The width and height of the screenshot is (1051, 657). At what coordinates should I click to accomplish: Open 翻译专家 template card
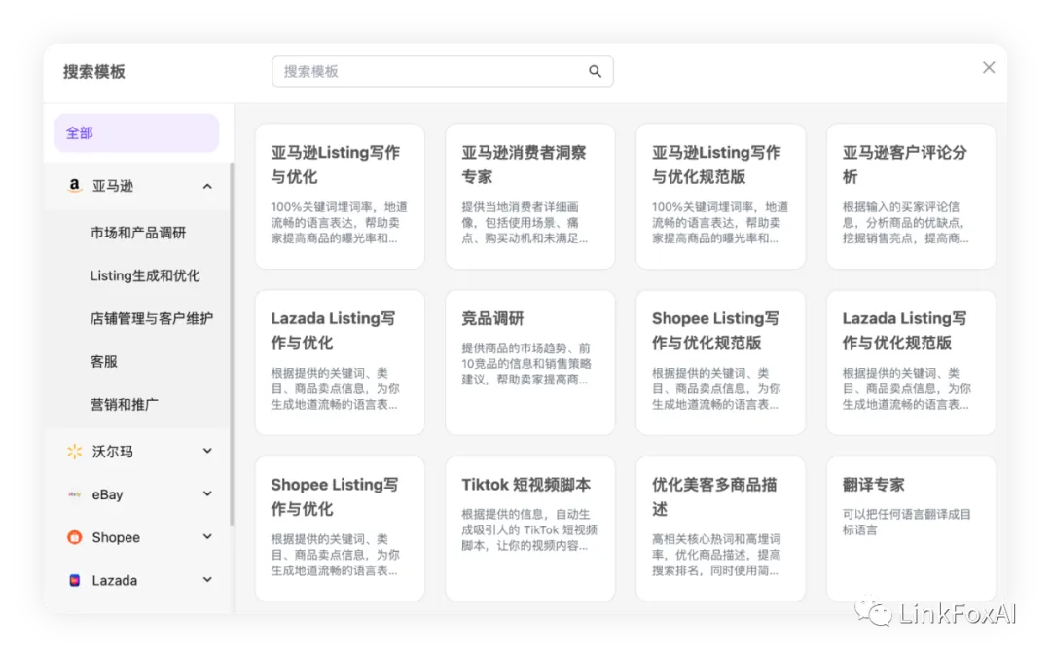pos(911,529)
